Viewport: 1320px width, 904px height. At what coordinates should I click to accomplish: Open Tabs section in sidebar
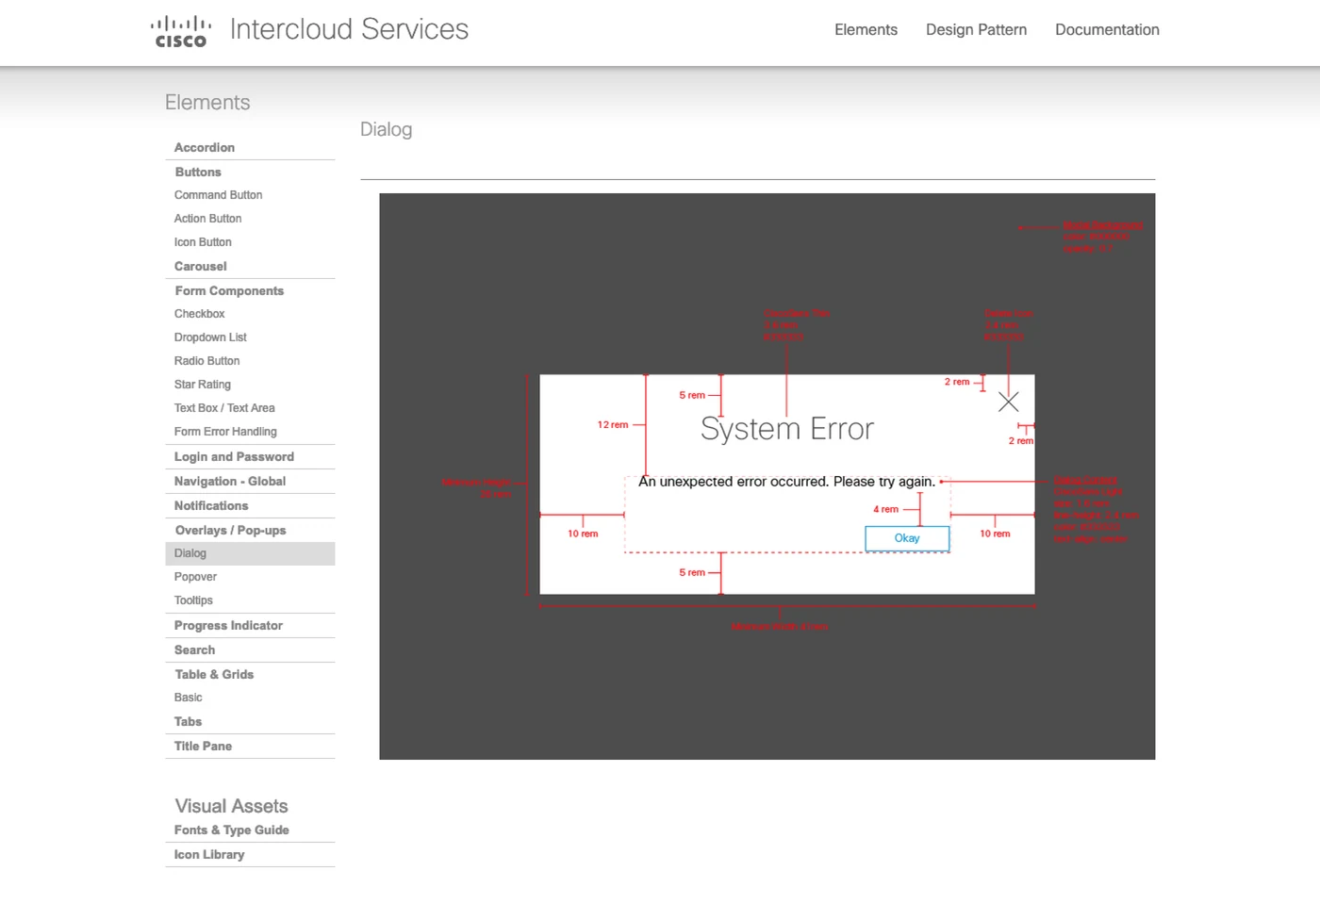pos(188,722)
